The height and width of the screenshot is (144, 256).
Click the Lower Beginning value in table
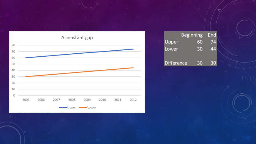(200, 49)
